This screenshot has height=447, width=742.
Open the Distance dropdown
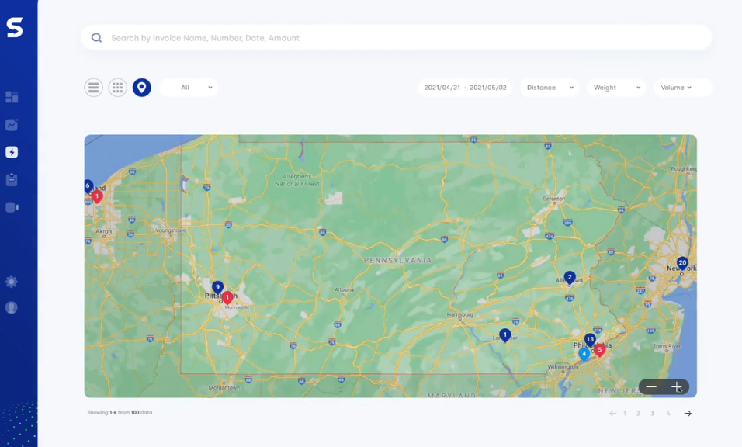(550, 88)
